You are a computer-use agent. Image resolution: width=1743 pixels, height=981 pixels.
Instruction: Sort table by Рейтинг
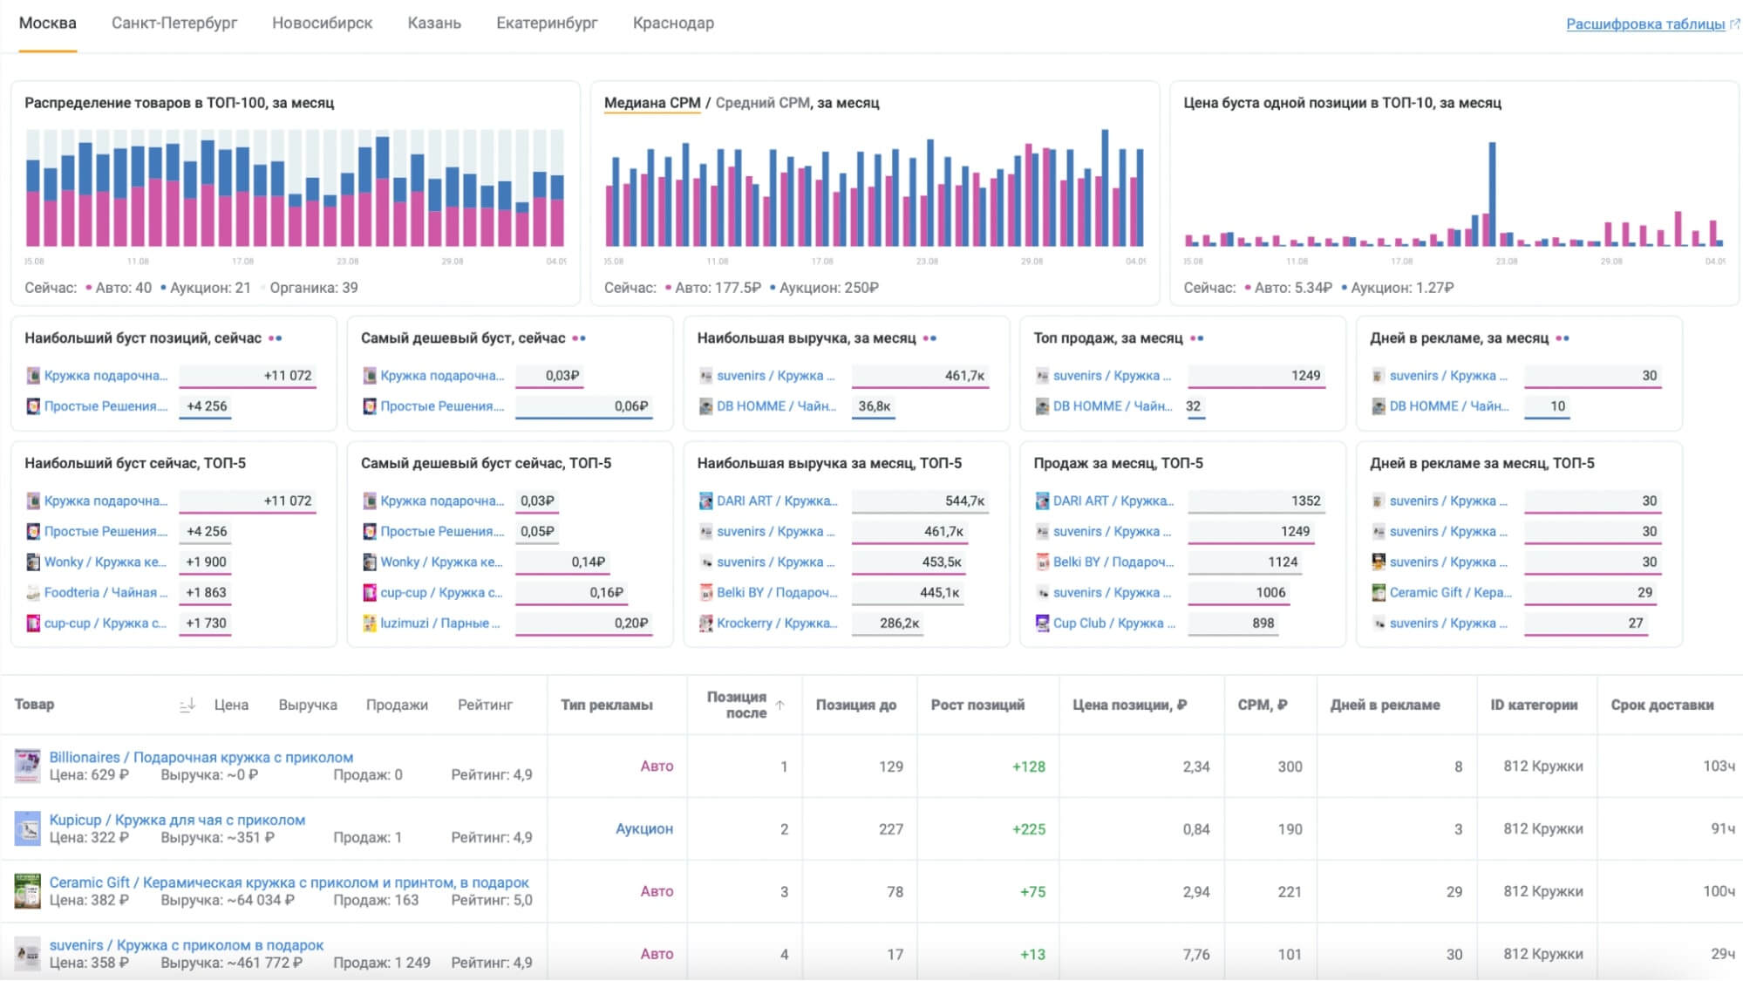[x=485, y=705]
